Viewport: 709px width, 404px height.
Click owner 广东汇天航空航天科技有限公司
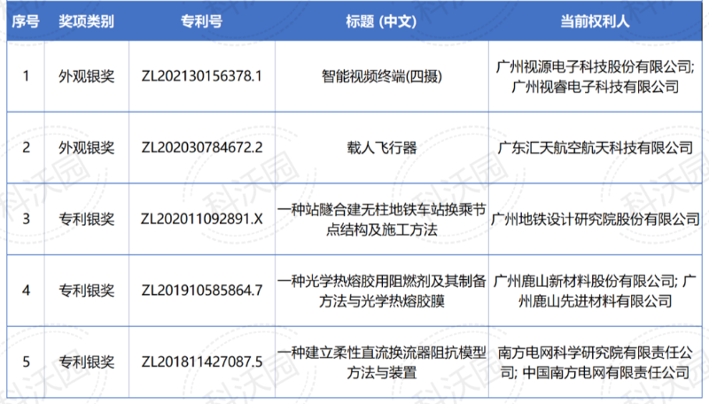tap(596, 147)
